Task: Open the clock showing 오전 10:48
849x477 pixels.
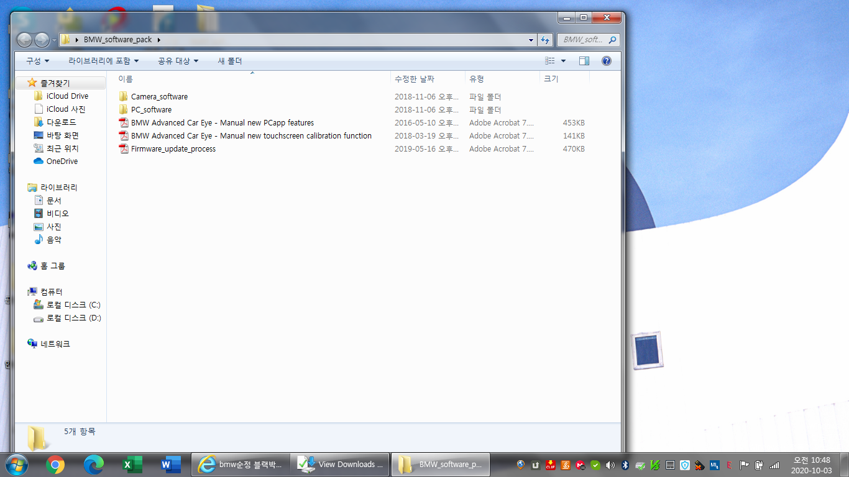Action: (812, 465)
